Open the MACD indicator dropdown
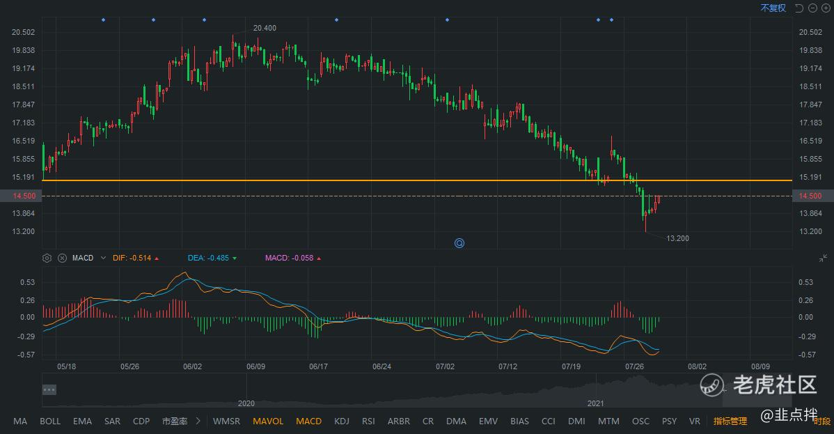 103,258
